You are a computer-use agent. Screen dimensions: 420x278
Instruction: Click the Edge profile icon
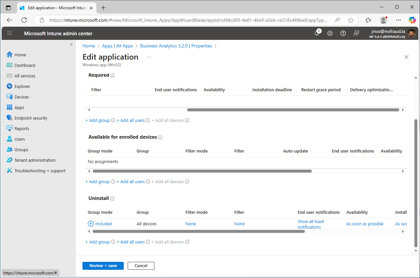click(383, 20)
